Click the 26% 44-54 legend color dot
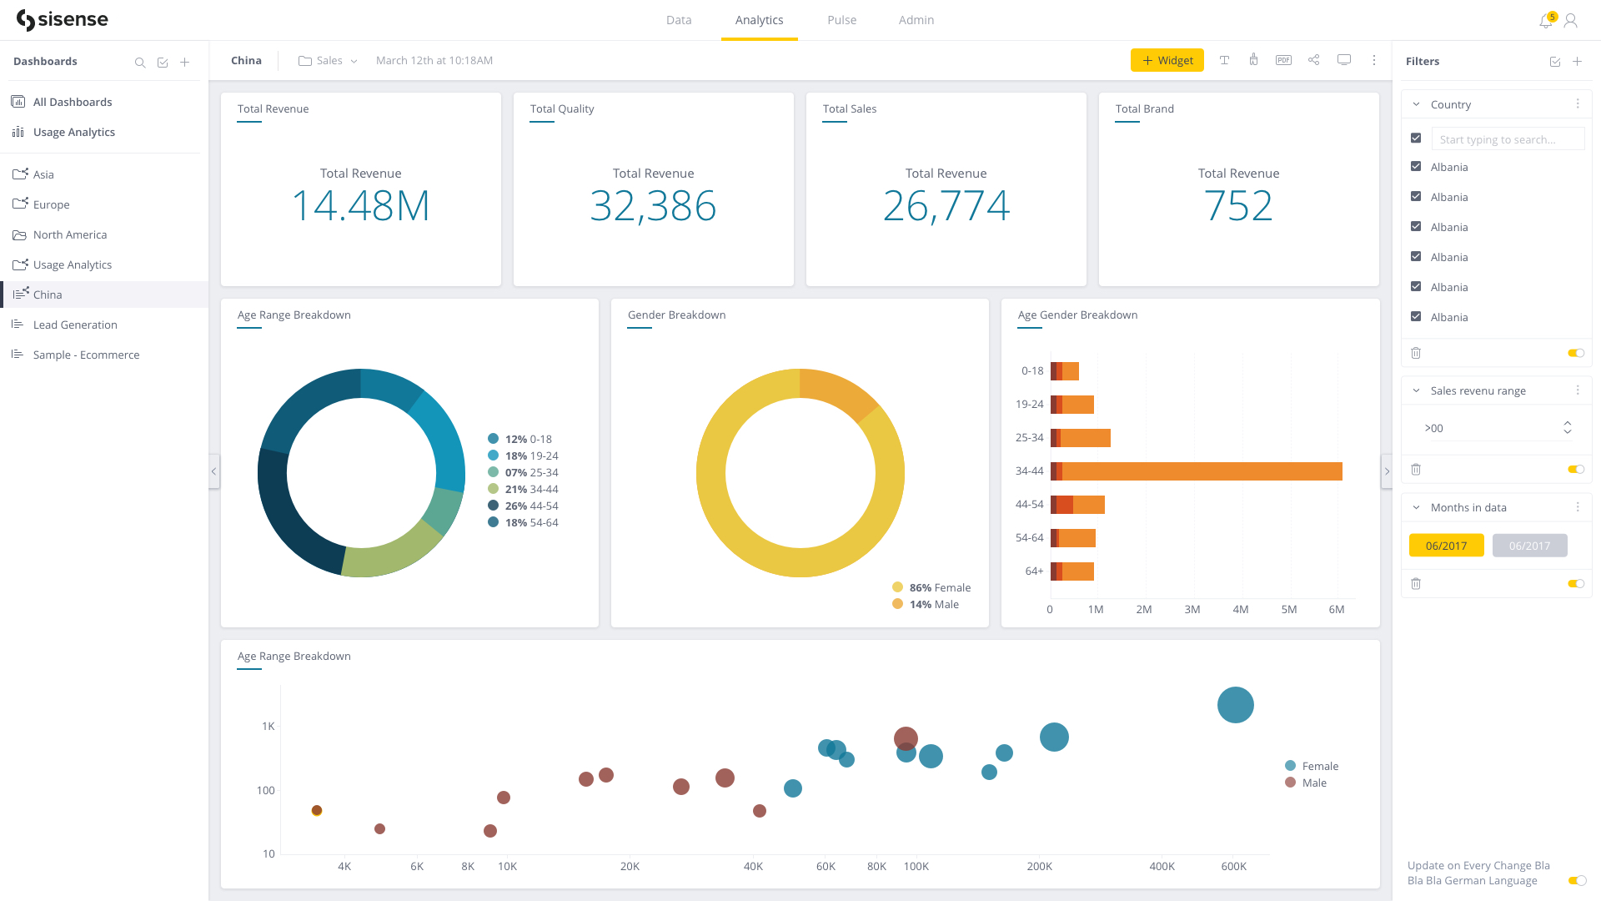This screenshot has height=901, width=1601. (494, 506)
